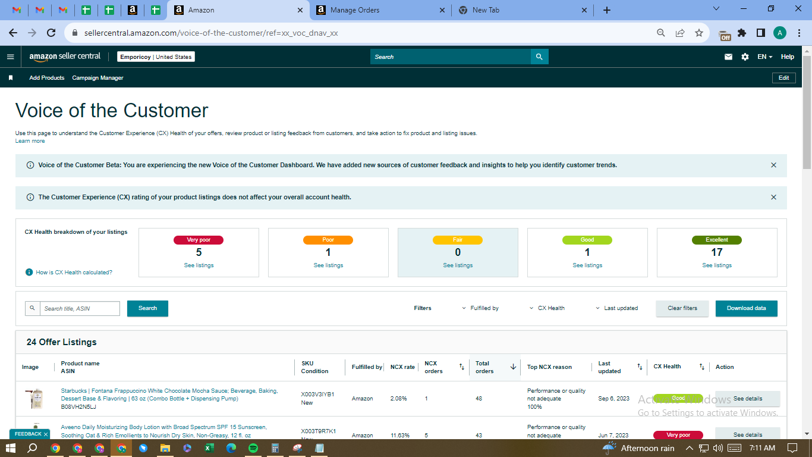The image size is (812, 457).
Task: Click the extension icon labeled Off
Action: pos(725,35)
